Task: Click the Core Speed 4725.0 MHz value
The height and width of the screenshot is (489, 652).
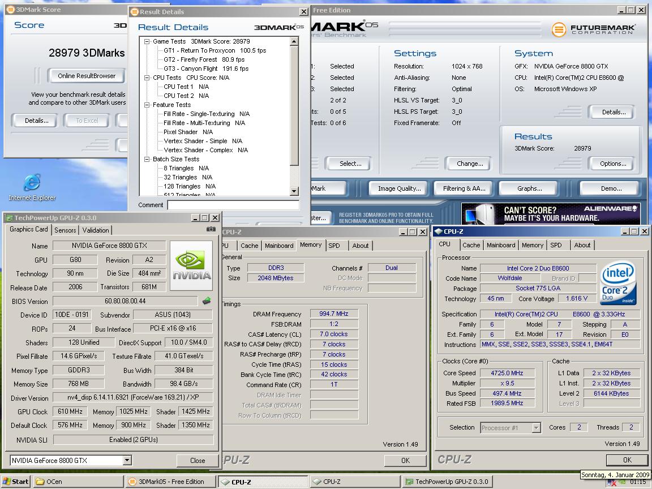Action: coord(507,373)
